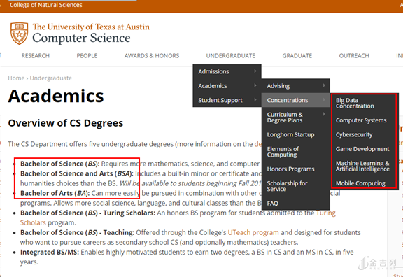Click Bachelor of Science (BS) - Teaching text
Viewport: 403px width, 277px height.
click(78, 232)
